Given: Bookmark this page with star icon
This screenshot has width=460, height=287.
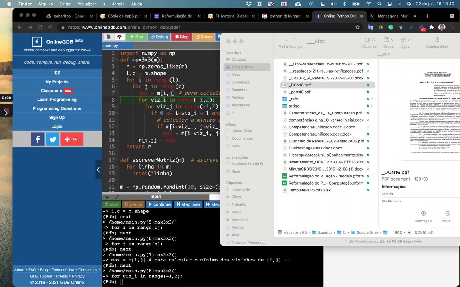Looking at the screenshot, I should (x=357, y=27).
